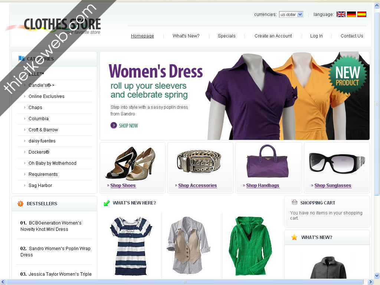The width and height of the screenshot is (380, 285).
Task: Click the purple wrap dress banner image
Action: click(x=251, y=97)
